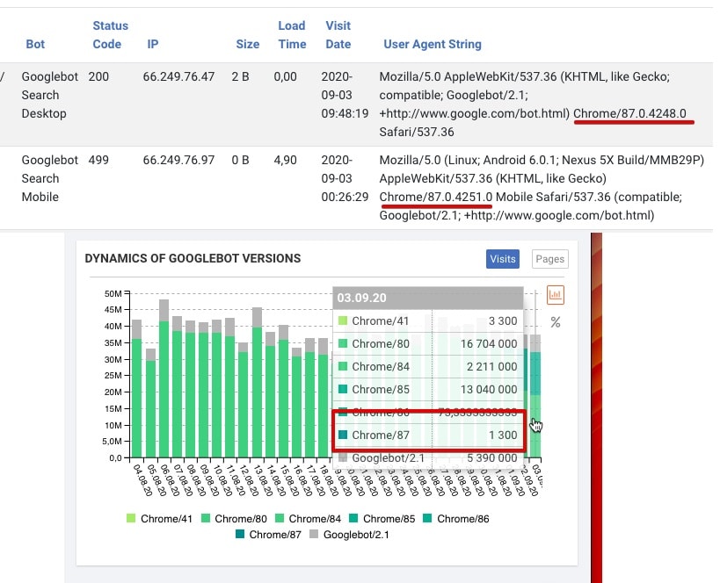Click Chrome/87.0.4248.0 in desktop user agent
The image size is (720, 583).
tap(629, 113)
